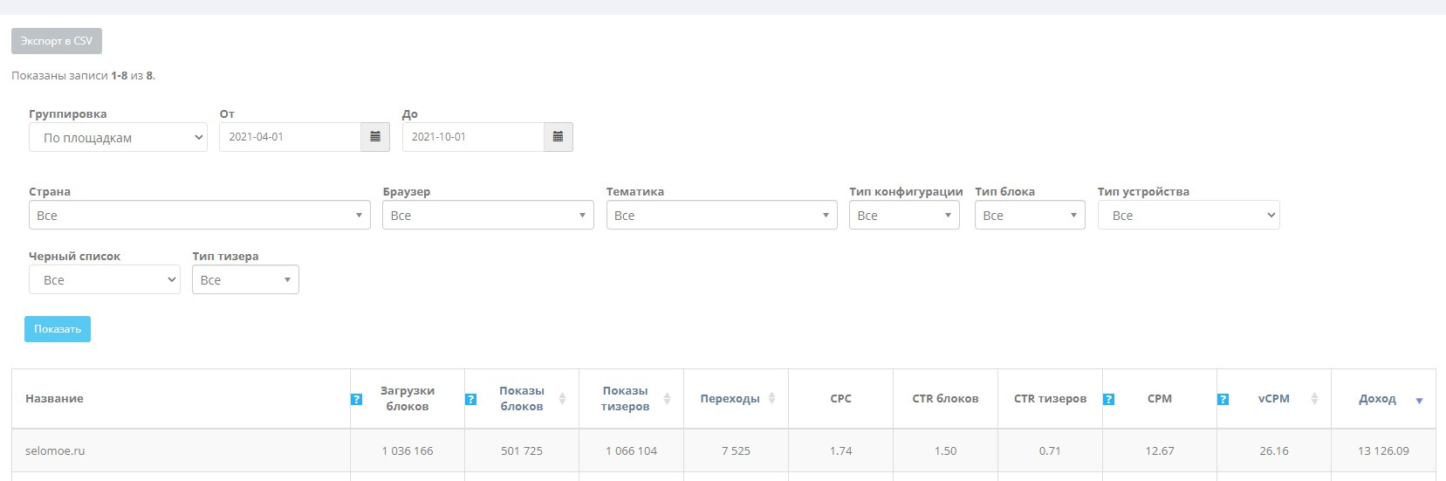Click the question icon left of CPM
1446x481 pixels.
(x=1108, y=400)
